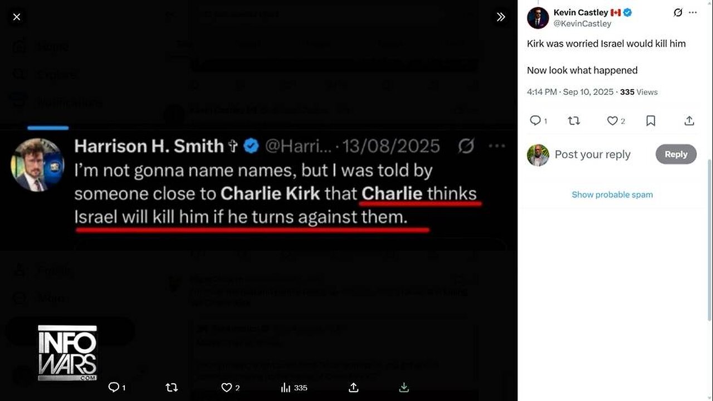Click the reply icon in the right panel
Viewport: 713px width, 401px height.
tap(535, 120)
